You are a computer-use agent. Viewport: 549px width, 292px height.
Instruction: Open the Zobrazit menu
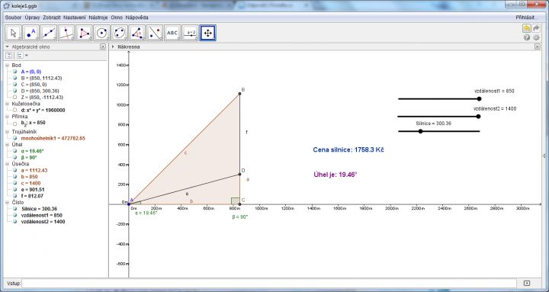click(52, 18)
